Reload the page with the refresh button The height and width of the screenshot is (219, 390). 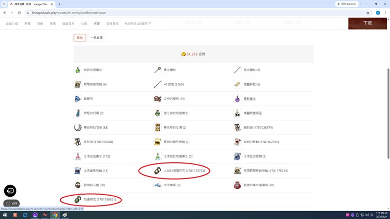click(x=19, y=12)
